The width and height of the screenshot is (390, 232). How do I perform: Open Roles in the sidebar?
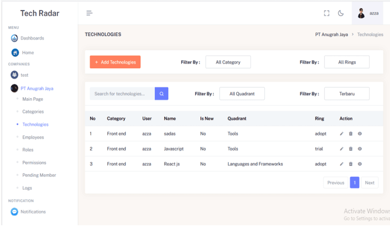[x=28, y=150]
